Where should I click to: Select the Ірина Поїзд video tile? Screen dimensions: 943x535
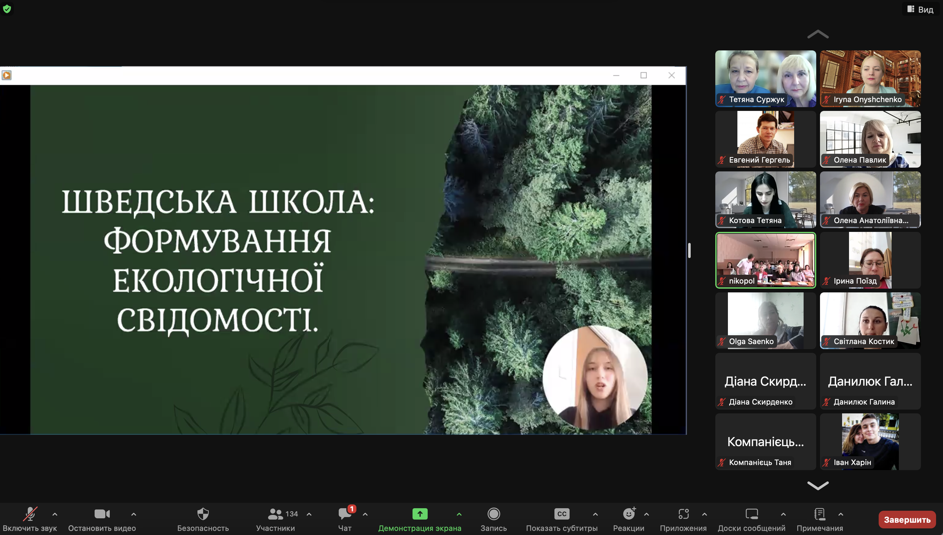coord(870,260)
